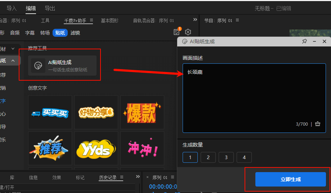Open the task list icon with badge

(177, 32)
